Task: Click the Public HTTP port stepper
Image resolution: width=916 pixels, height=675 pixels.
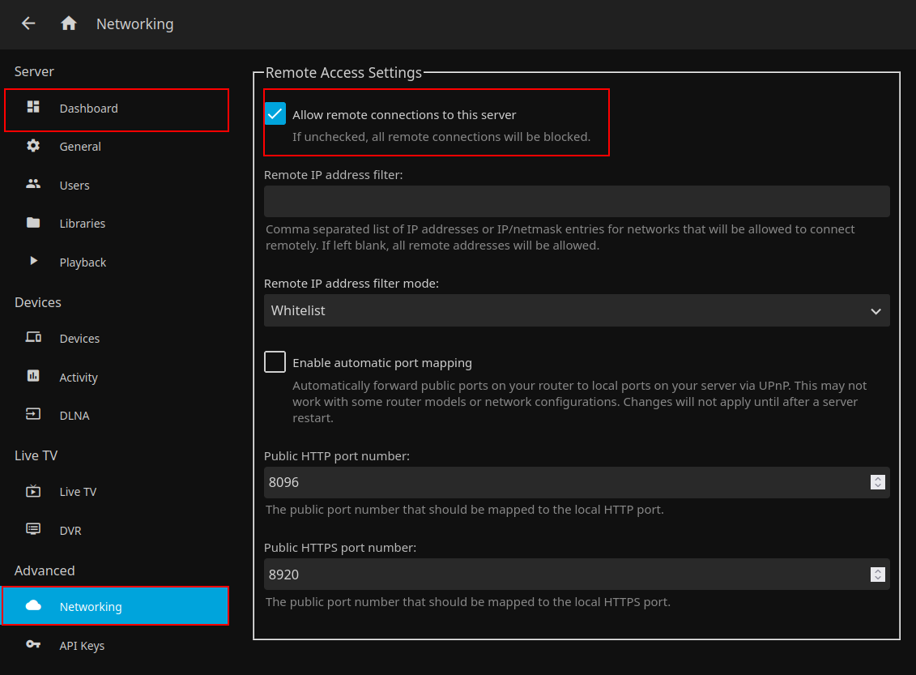Action: (877, 482)
